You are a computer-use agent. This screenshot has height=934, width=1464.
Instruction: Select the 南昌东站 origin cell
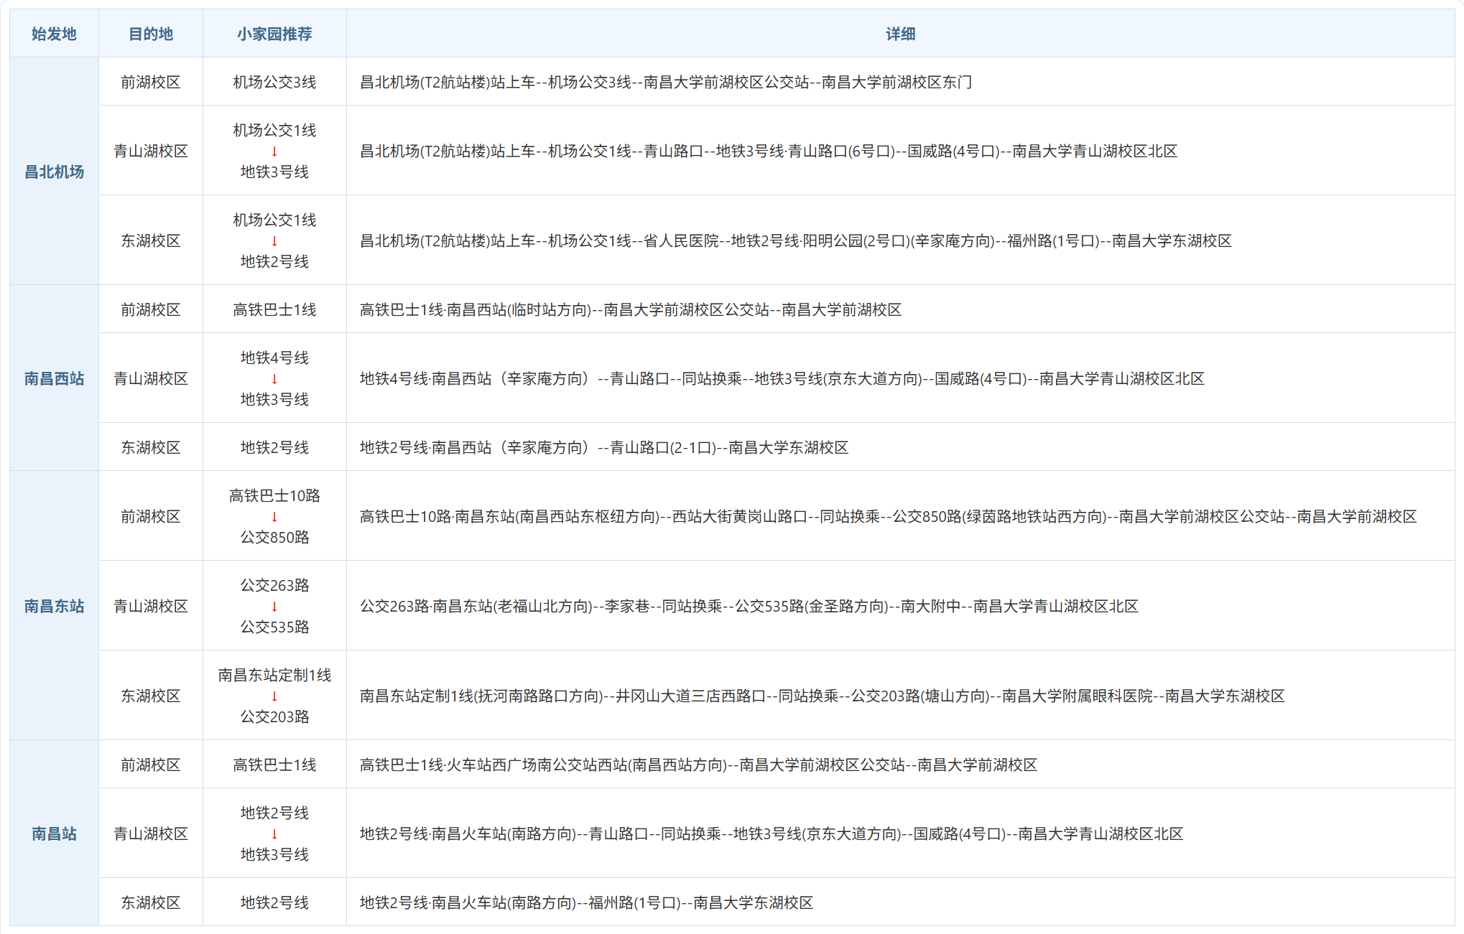(53, 606)
